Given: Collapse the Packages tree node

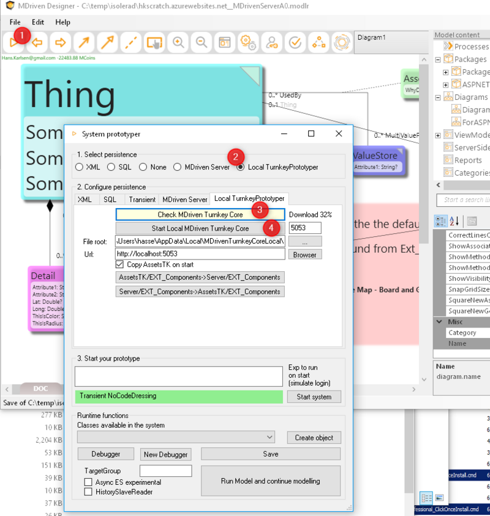Looking at the screenshot, I should click(x=438, y=59).
